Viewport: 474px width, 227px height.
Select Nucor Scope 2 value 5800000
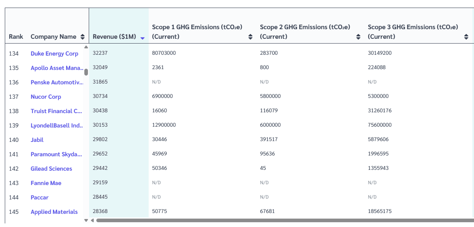270,96
